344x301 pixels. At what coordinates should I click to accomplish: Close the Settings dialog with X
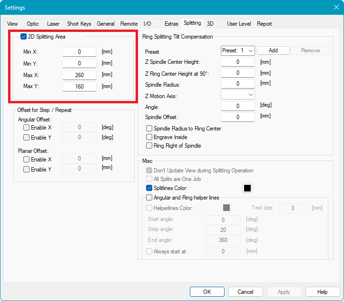(x=336, y=7)
